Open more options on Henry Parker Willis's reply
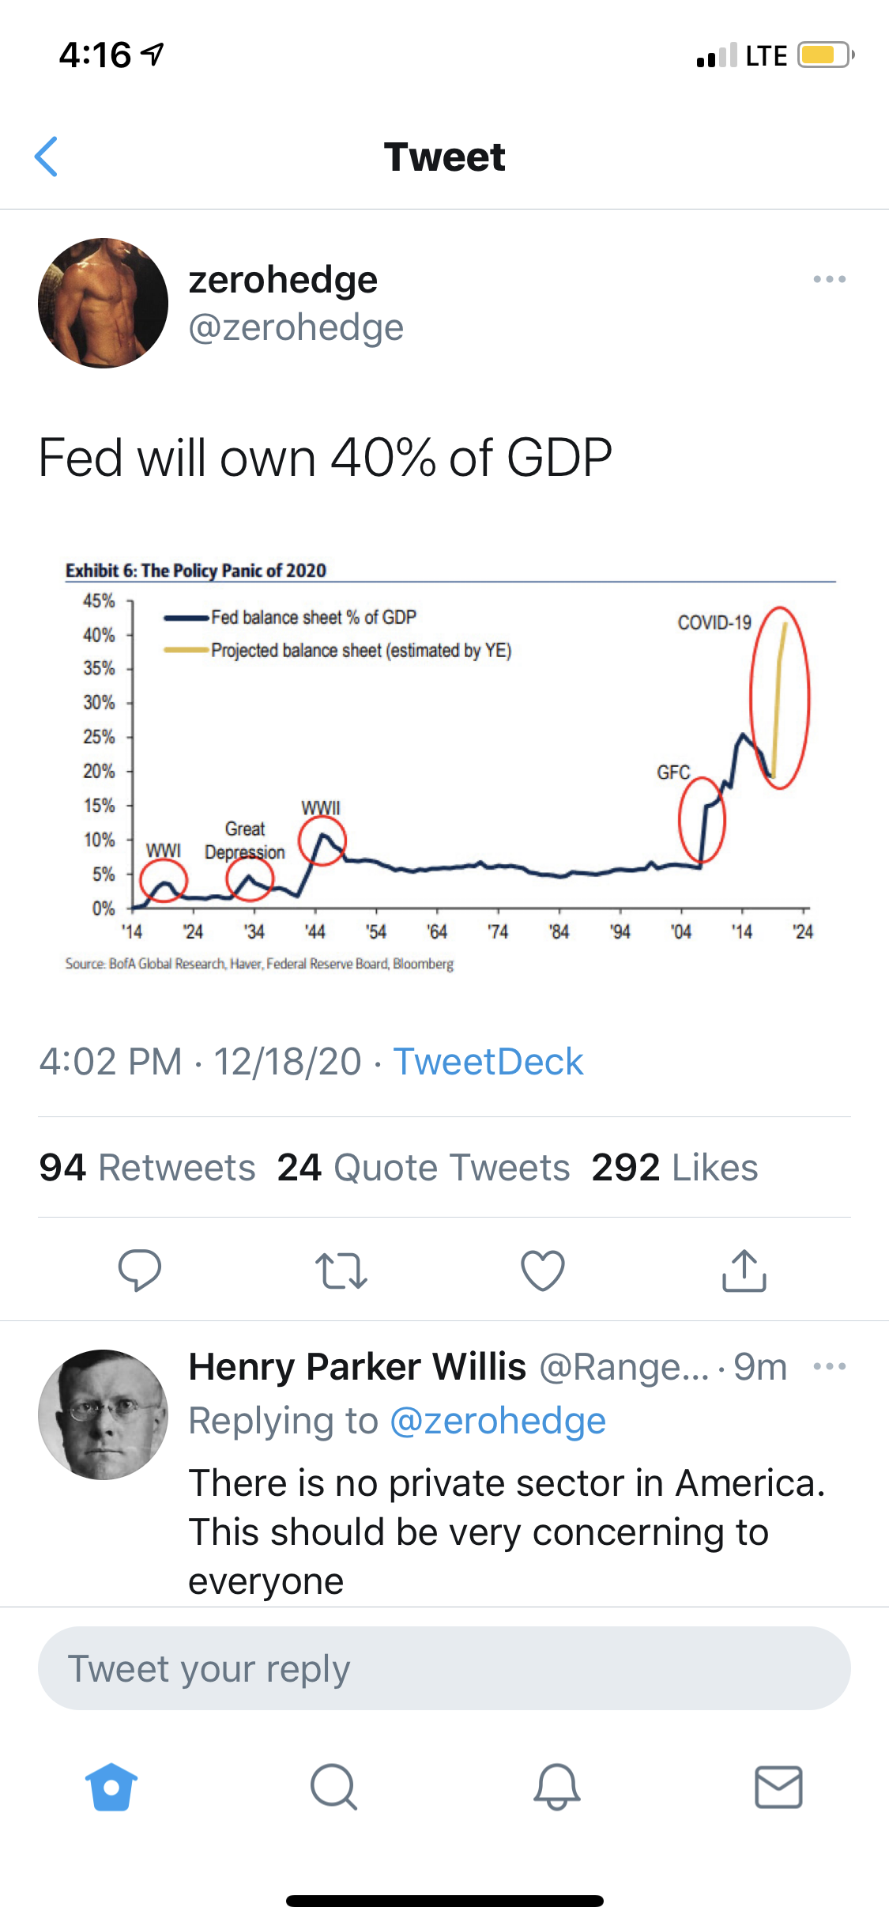Image resolution: width=889 pixels, height=1926 pixels. 830,1365
